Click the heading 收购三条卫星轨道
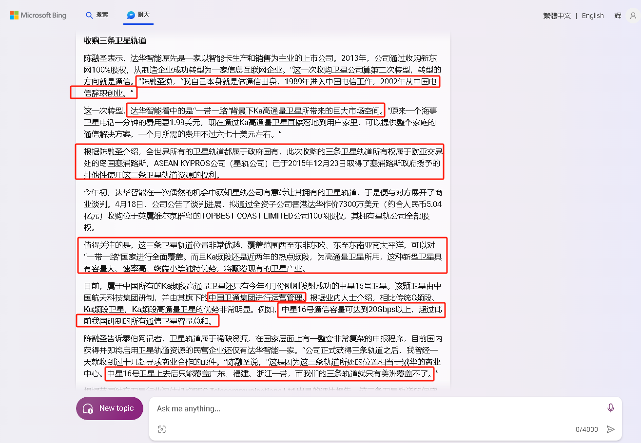Viewport: 641px width, 443px height. [115, 40]
